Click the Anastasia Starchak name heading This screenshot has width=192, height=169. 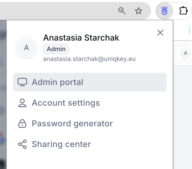[x=81, y=38]
